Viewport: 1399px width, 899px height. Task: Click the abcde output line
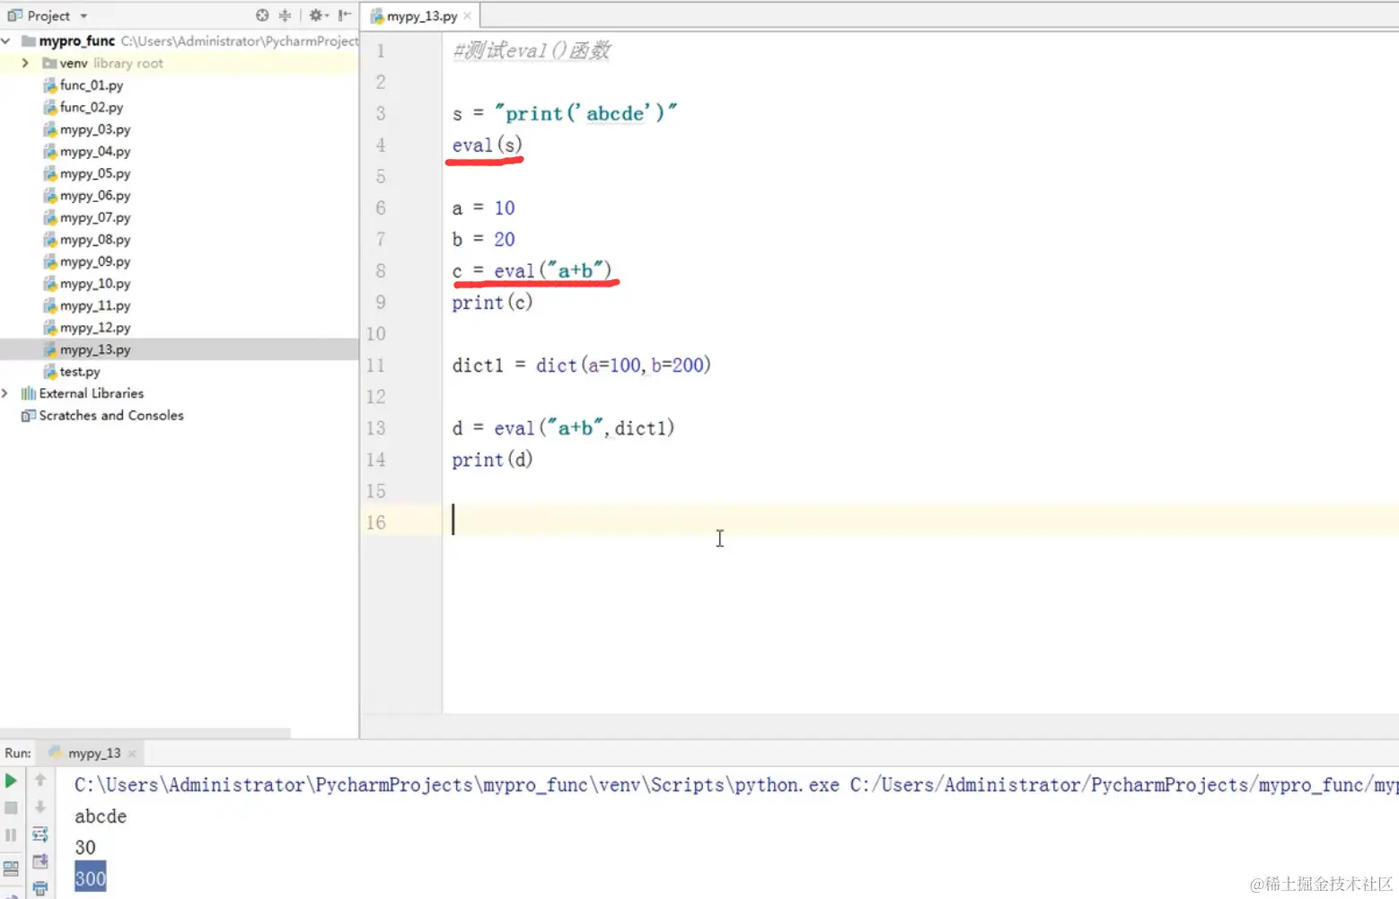coord(101,816)
